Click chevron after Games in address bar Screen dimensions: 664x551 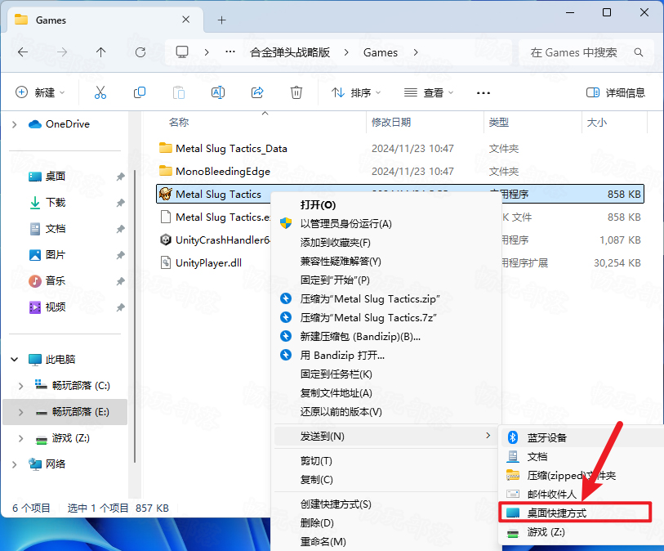tap(416, 52)
